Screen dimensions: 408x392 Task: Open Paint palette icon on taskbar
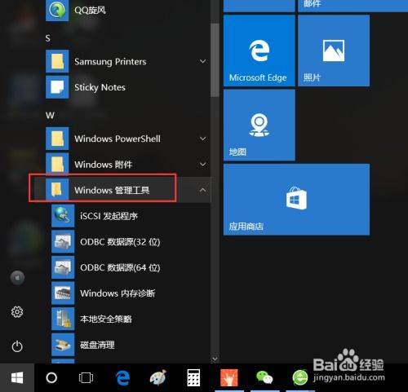click(157, 377)
